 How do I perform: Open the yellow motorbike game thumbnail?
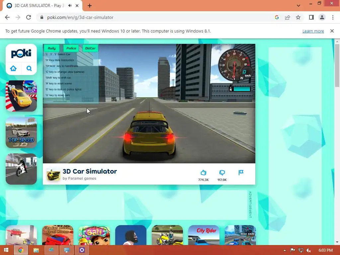tap(167, 235)
